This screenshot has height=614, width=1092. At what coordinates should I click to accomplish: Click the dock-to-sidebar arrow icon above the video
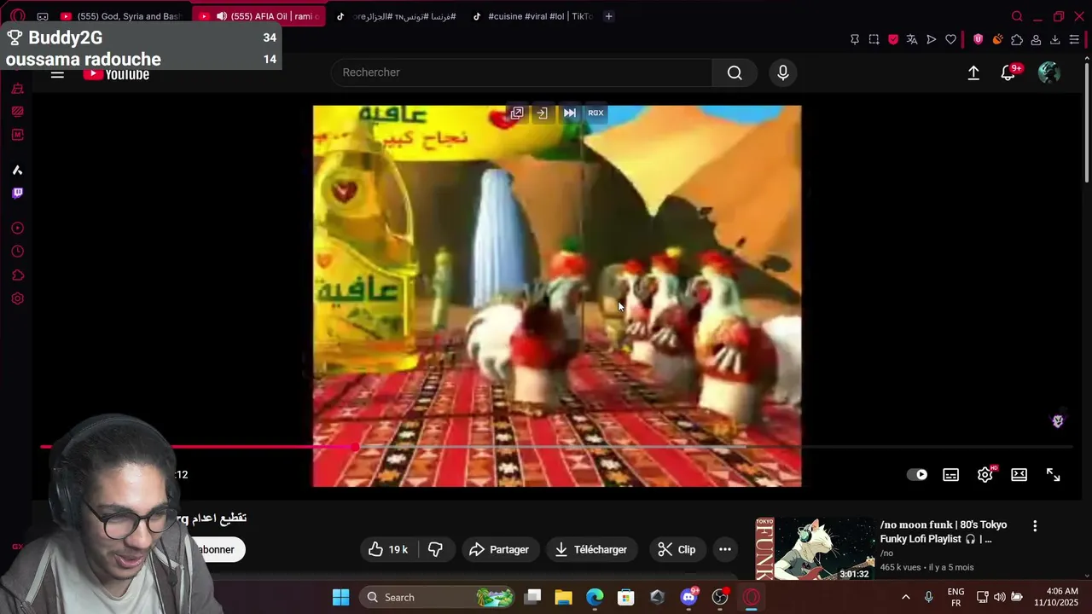542,113
